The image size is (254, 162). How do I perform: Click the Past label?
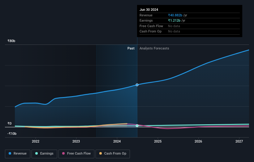(131, 49)
